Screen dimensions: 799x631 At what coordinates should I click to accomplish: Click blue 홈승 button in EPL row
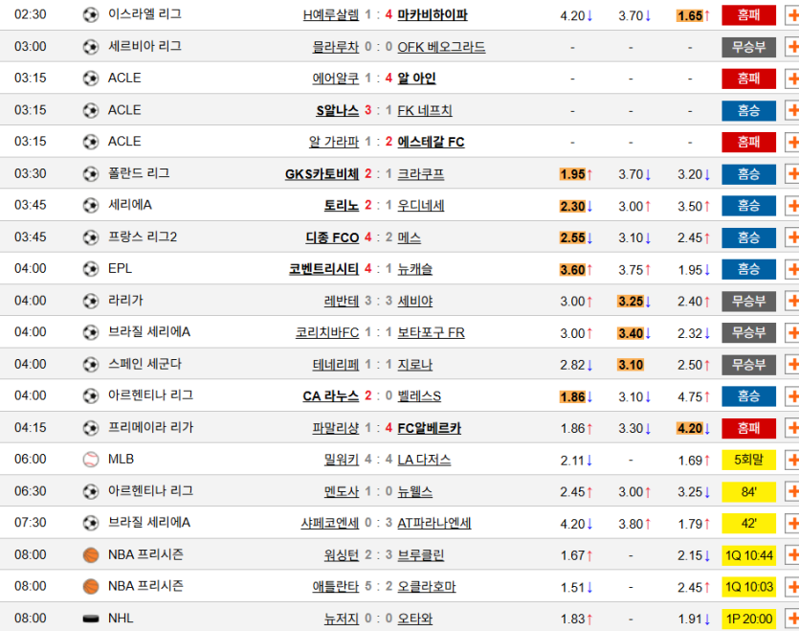(x=748, y=269)
